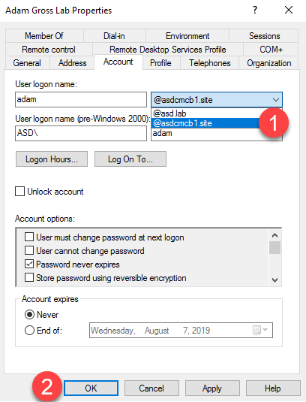Viewport: 306px width, 402px height.
Task: Tick the Unlock account checkbox
Action: (20, 192)
